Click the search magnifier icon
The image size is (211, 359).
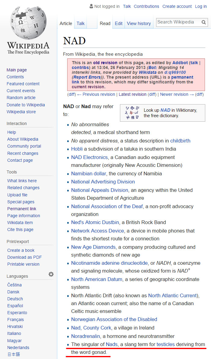(x=203, y=22)
